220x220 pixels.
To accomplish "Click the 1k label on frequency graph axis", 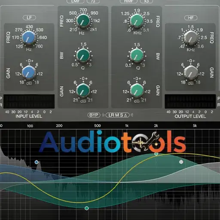I will (127, 125).
